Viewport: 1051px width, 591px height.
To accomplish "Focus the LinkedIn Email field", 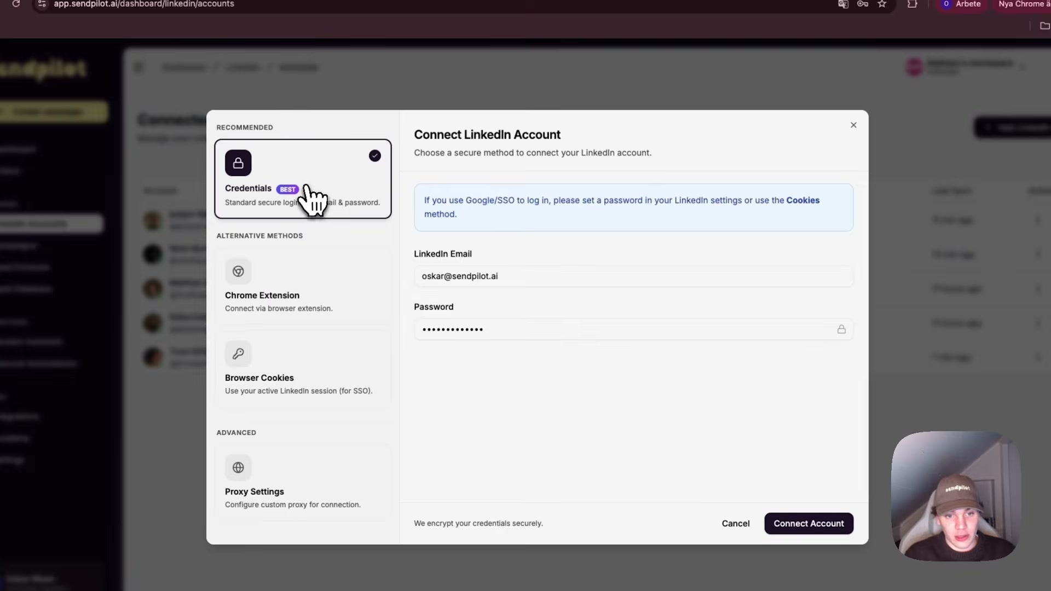I will (633, 276).
